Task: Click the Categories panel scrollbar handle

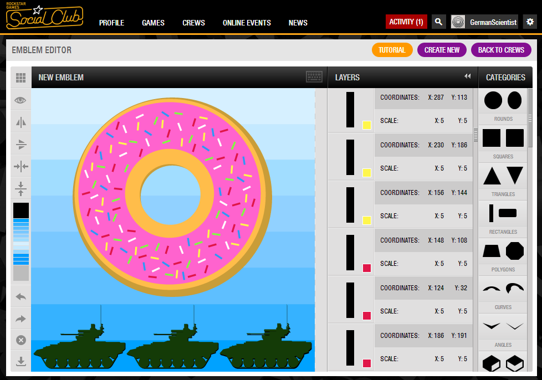Action: pyautogui.click(x=530, y=119)
